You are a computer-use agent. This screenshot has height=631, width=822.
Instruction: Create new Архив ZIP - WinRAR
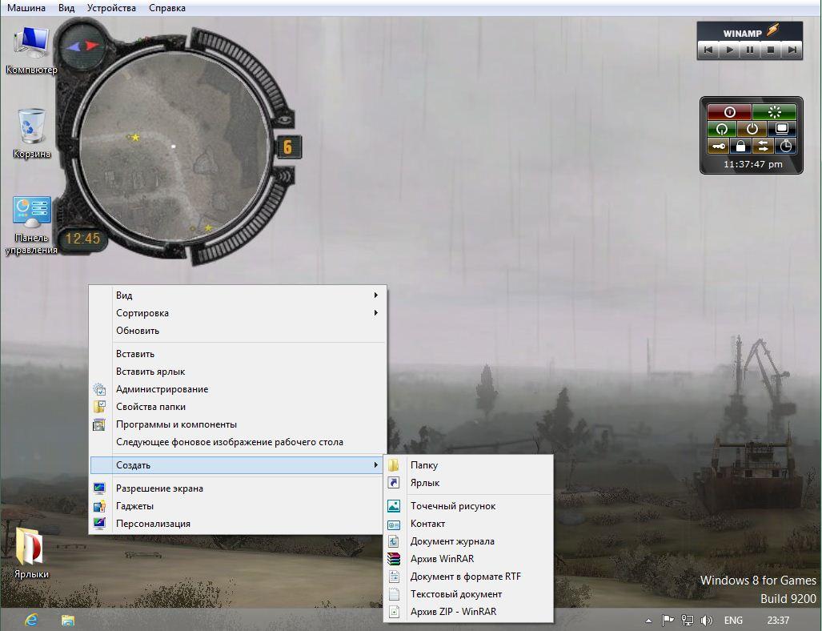click(x=469, y=612)
